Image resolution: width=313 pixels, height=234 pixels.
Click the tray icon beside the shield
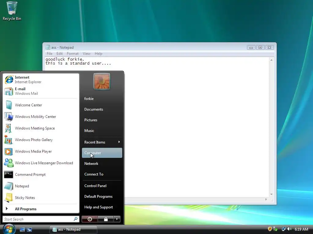275,229
